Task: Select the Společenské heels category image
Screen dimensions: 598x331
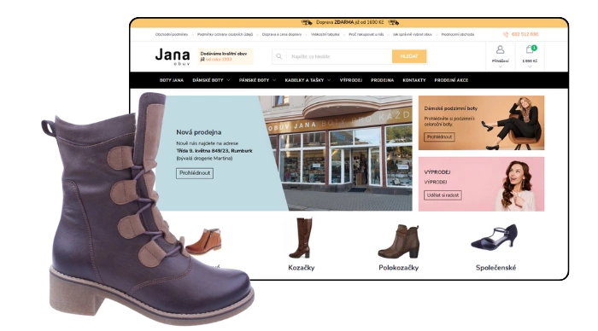Action: 495,237
